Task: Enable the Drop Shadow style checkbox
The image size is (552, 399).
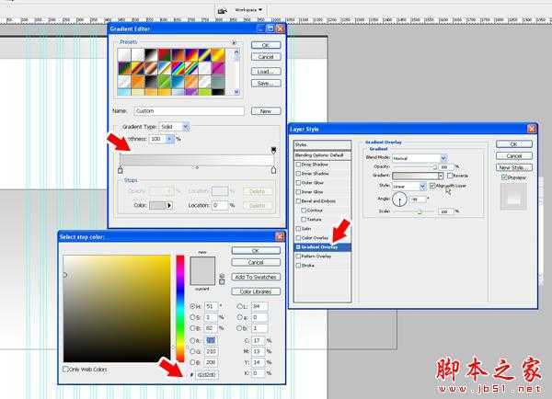Action: tap(298, 165)
